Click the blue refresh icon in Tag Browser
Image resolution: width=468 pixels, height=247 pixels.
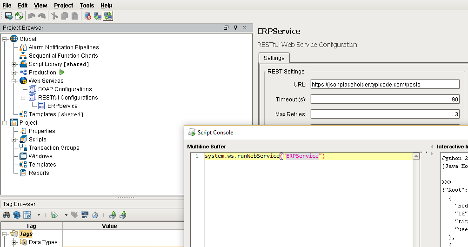coord(17,215)
